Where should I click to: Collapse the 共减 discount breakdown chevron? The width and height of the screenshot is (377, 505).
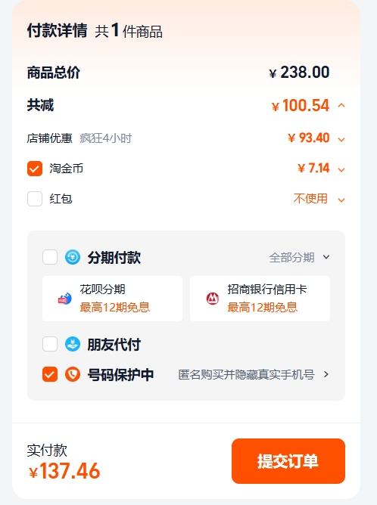(341, 105)
